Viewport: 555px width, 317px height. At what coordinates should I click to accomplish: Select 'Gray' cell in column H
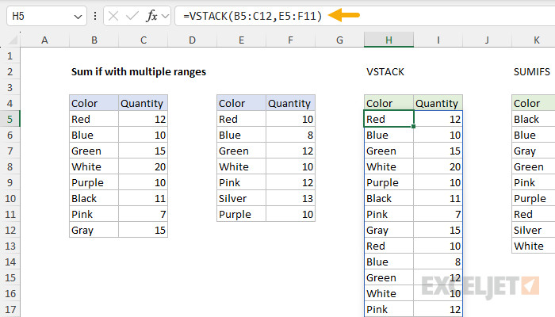pos(388,231)
